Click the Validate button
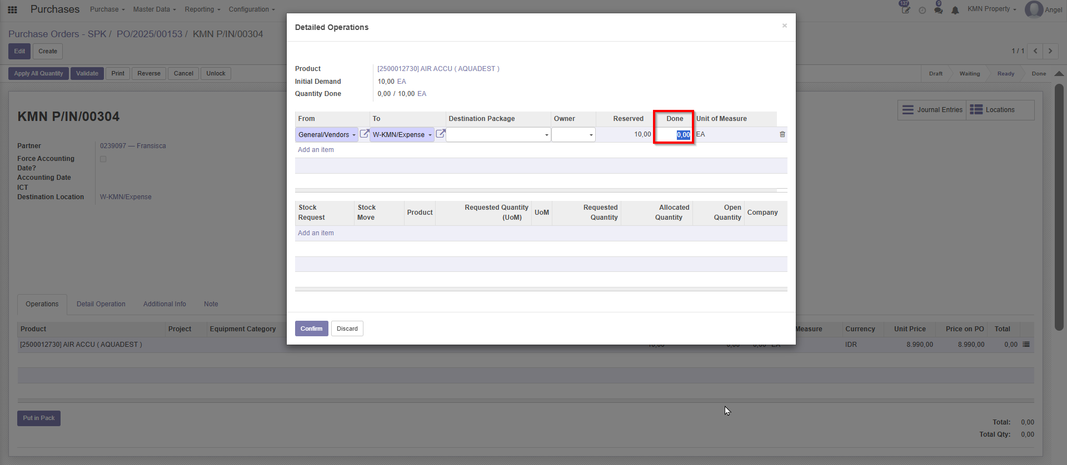The width and height of the screenshot is (1067, 465). point(87,73)
